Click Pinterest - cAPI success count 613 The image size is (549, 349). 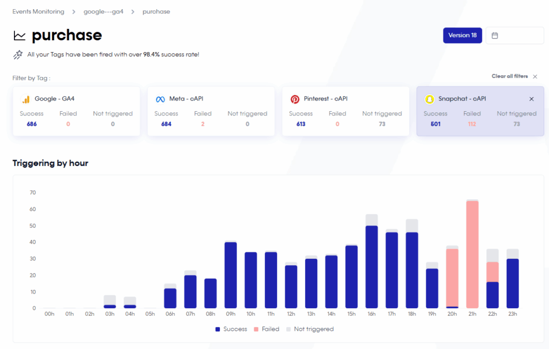(301, 124)
